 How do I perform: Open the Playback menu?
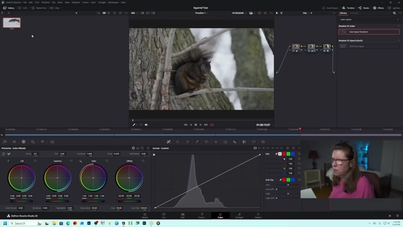click(x=76, y=3)
